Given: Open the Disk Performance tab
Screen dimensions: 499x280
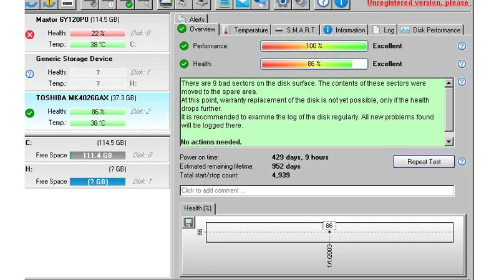Looking at the screenshot, I should pyautogui.click(x=430, y=30).
